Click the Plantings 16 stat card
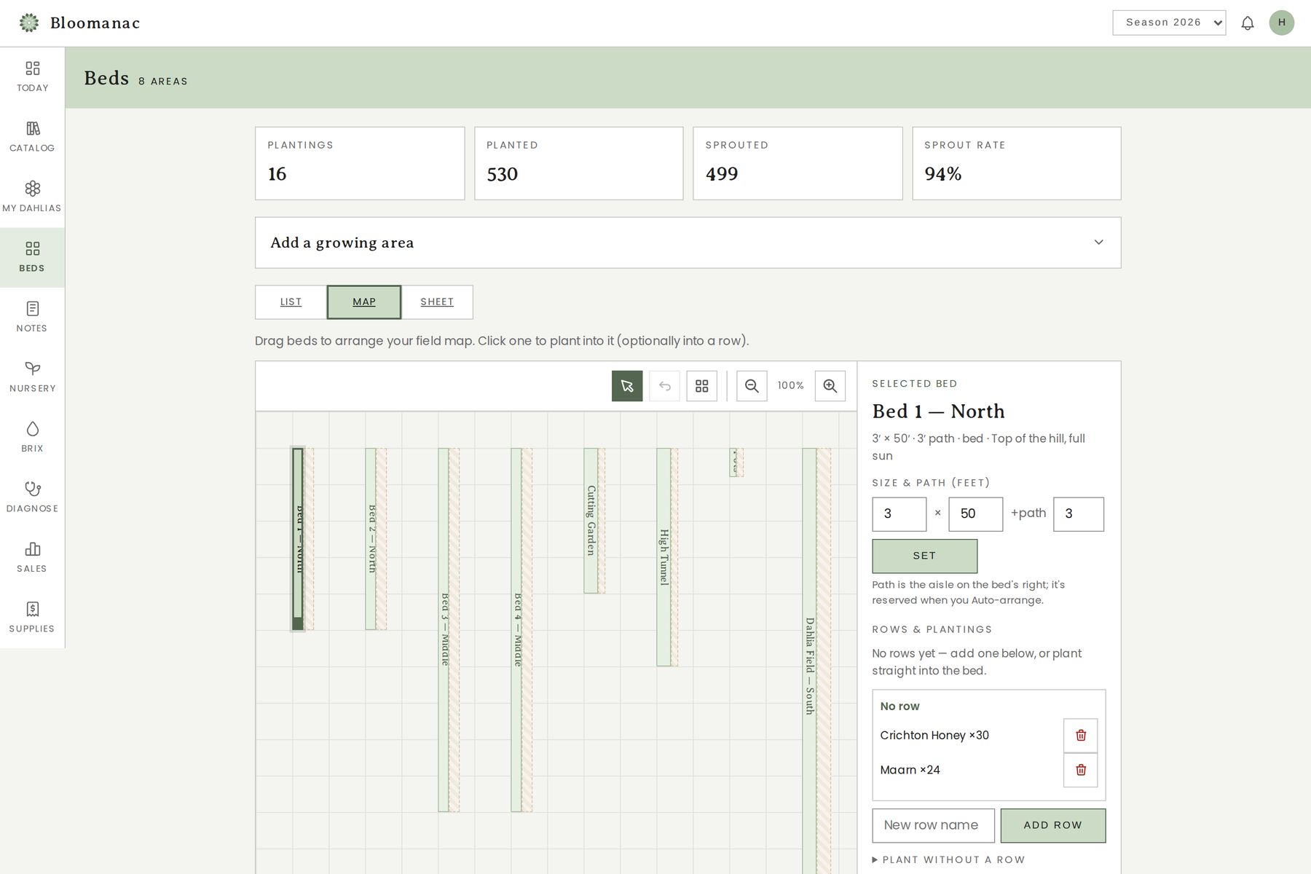This screenshot has width=1311, height=874. click(360, 163)
